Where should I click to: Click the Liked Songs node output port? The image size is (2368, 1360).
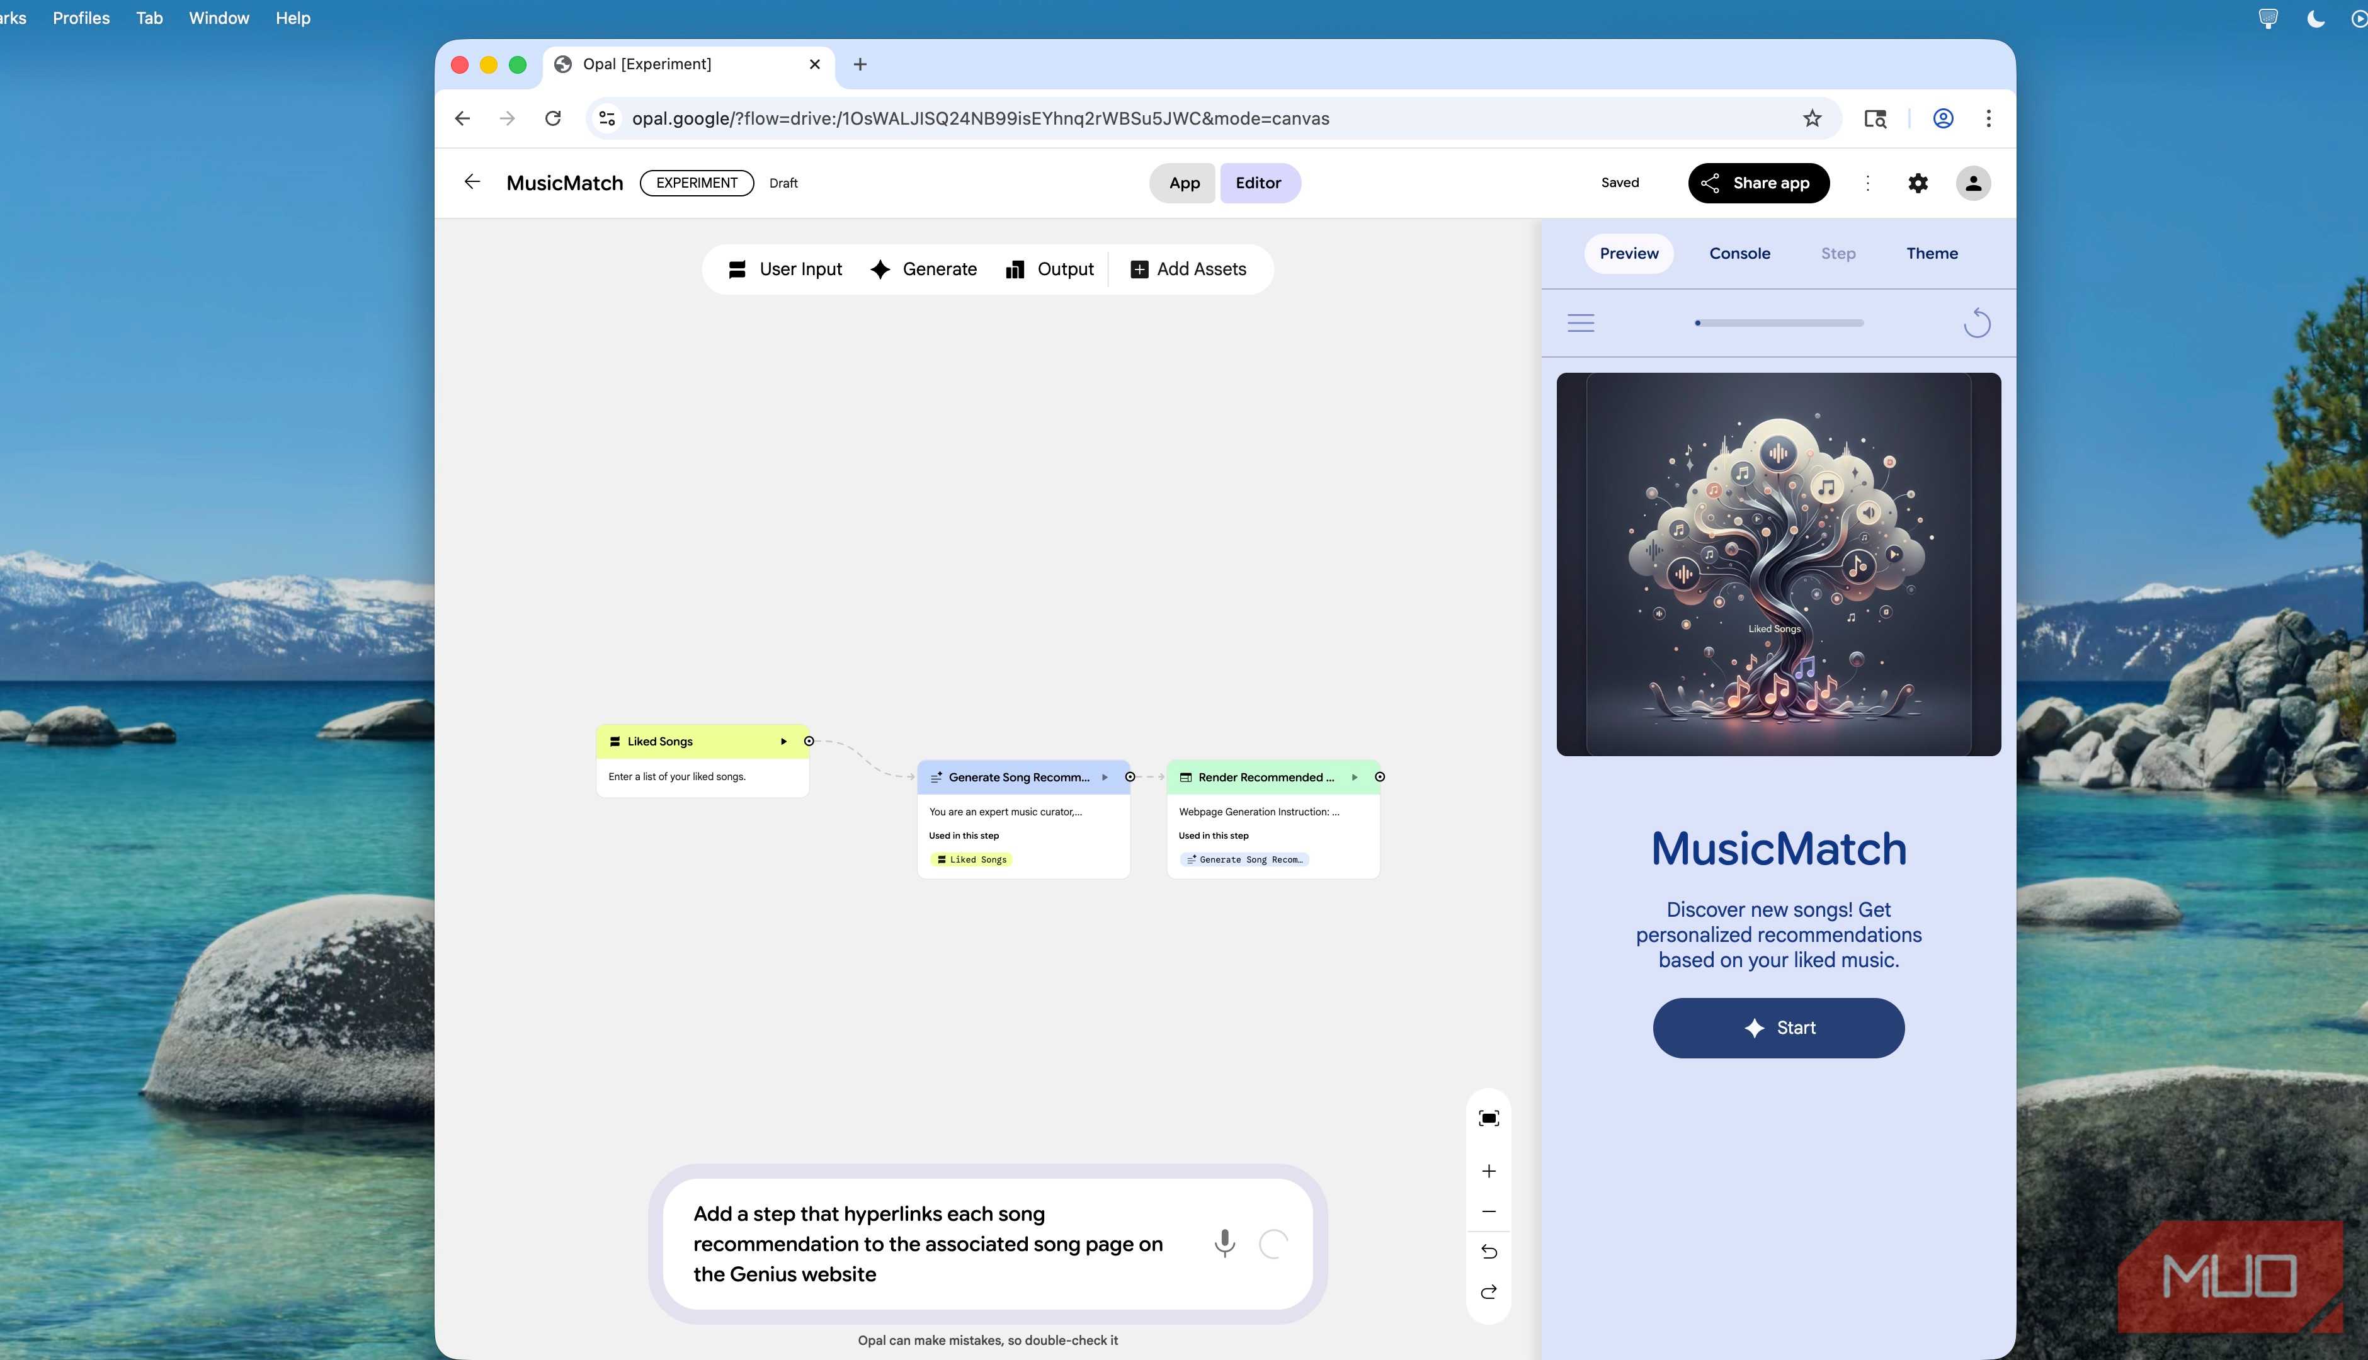tap(809, 742)
